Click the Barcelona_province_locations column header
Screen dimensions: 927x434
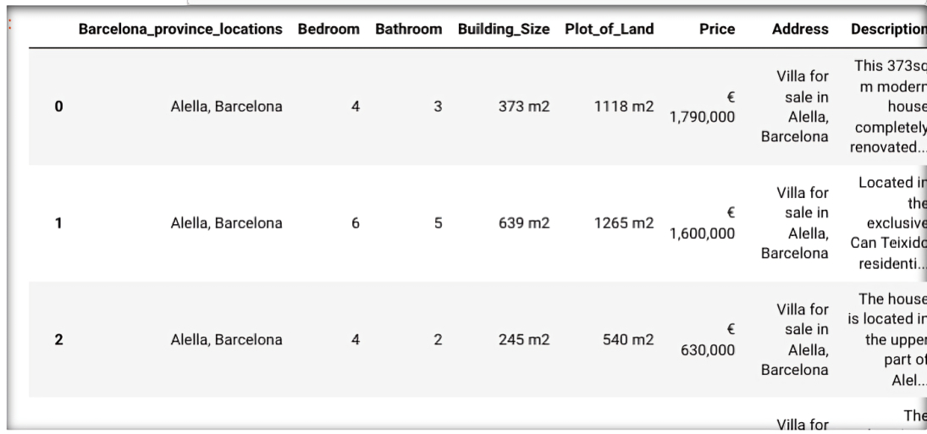click(180, 30)
